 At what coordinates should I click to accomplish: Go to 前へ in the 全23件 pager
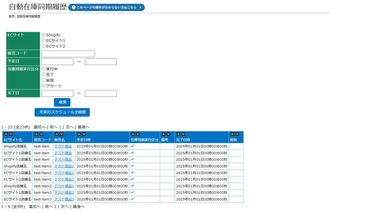pyautogui.click(x=54, y=127)
